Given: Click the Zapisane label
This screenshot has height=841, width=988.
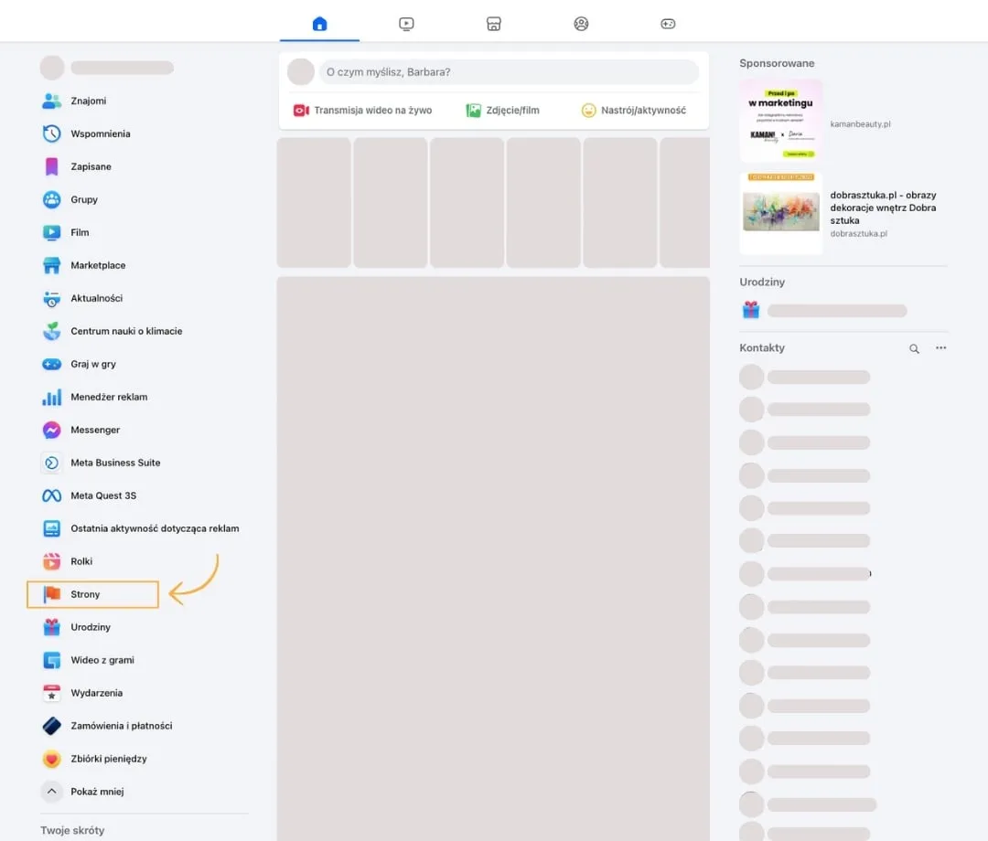Looking at the screenshot, I should click(x=91, y=166).
